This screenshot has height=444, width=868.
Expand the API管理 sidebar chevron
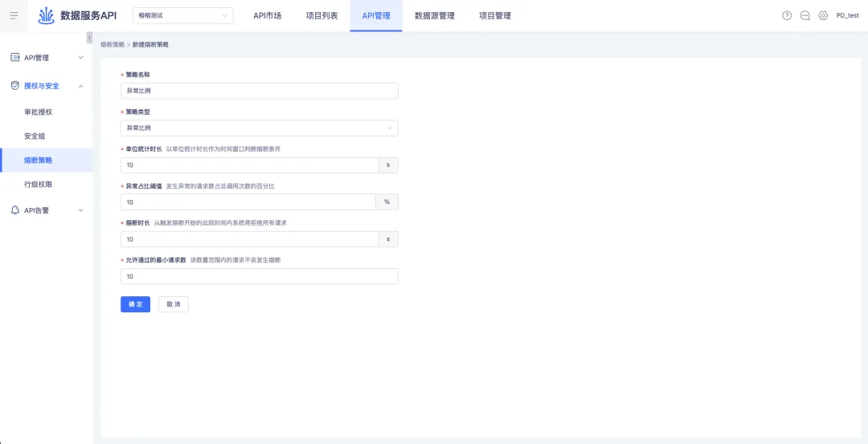click(x=81, y=58)
